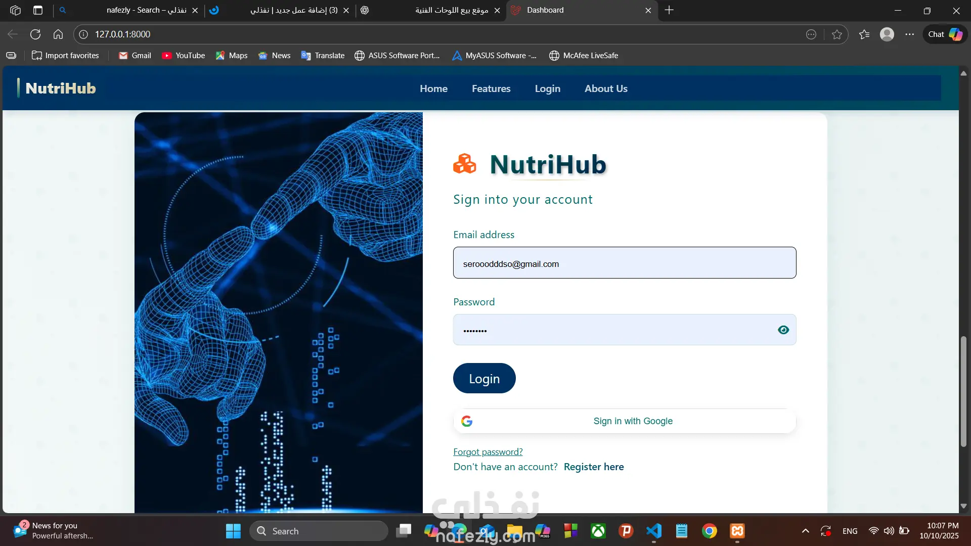Switch to the nafezly Search tab

tap(147, 10)
